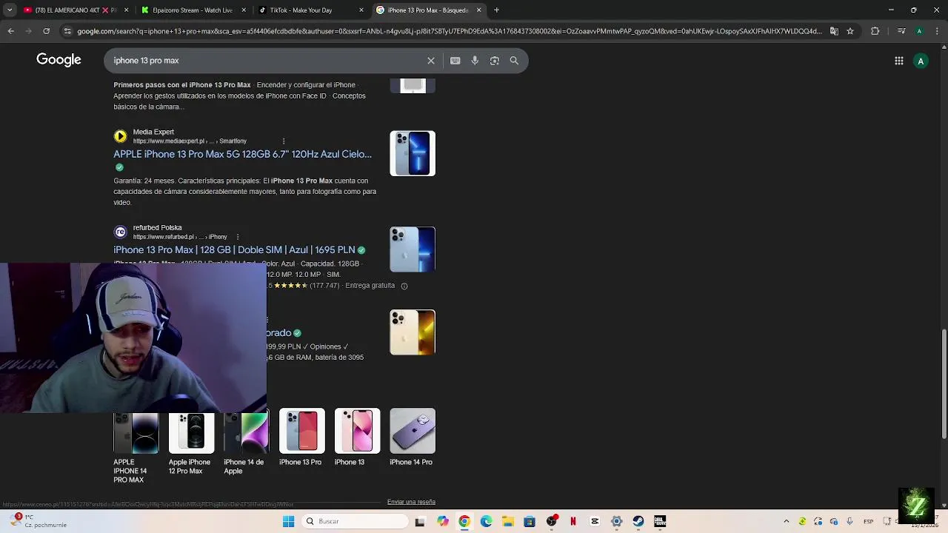Image resolution: width=948 pixels, height=533 pixels.
Task: Open Primeros pasos con el iPhone 13 Pro Max link
Action: [x=182, y=85]
